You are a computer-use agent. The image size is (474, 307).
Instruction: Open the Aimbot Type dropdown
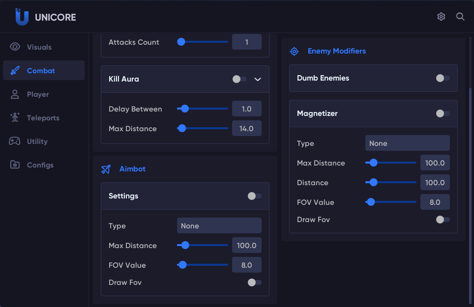(x=219, y=226)
